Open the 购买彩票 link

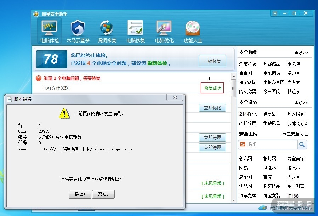pos(248,92)
